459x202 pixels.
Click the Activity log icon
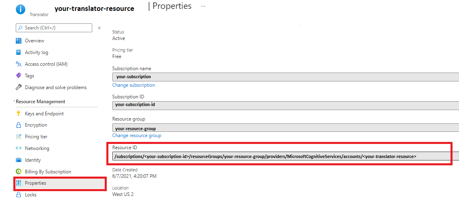point(19,52)
